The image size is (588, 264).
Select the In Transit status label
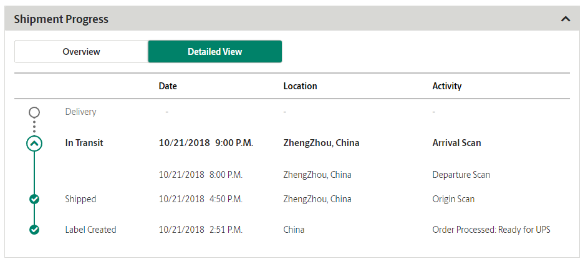[84, 143]
